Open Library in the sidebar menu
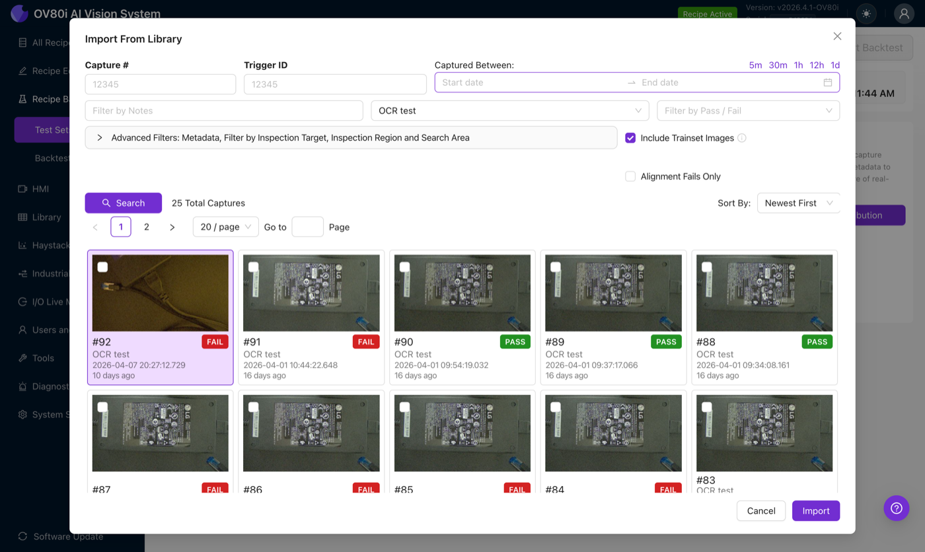The height and width of the screenshot is (552, 925). click(46, 217)
